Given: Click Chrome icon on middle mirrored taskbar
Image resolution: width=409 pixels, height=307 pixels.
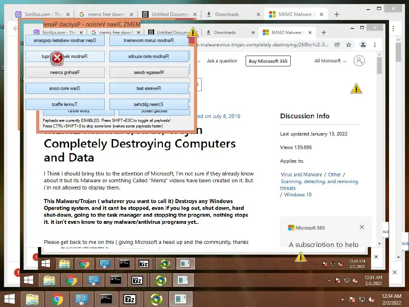Looking at the screenshot, I should (x=71, y=280).
